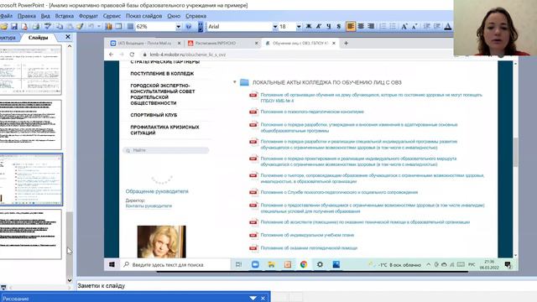Open the font size 18 dropdown
The width and height of the screenshot is (537, 302).
pos(299,26)
